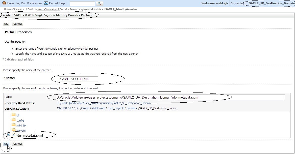Click the Record toolbar link
This screenshot has width=295, height=154.
[x=53, y=3]
